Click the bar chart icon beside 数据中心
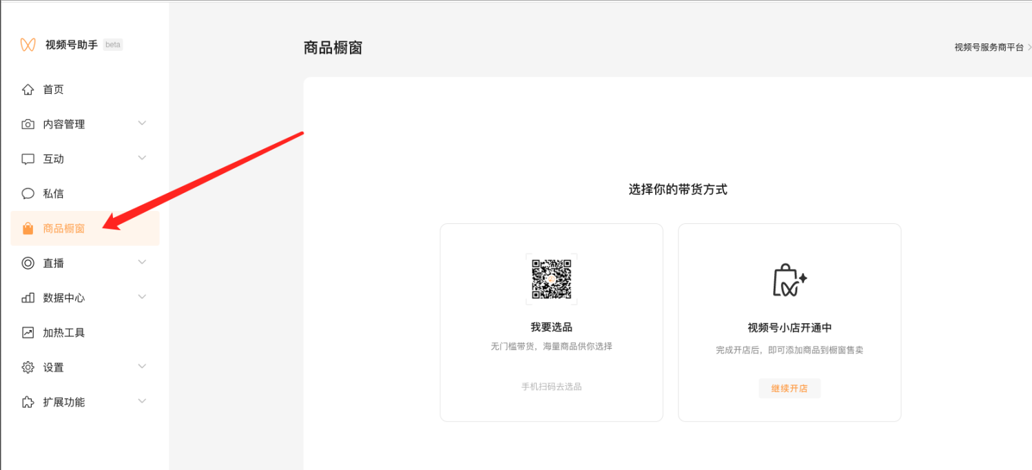This screenshot has height=470, width=1032. (28, 298)
